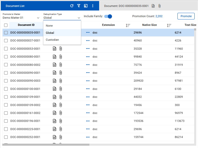
Task: Open the vertical three-dot menu in header
Action: (93, 6)
